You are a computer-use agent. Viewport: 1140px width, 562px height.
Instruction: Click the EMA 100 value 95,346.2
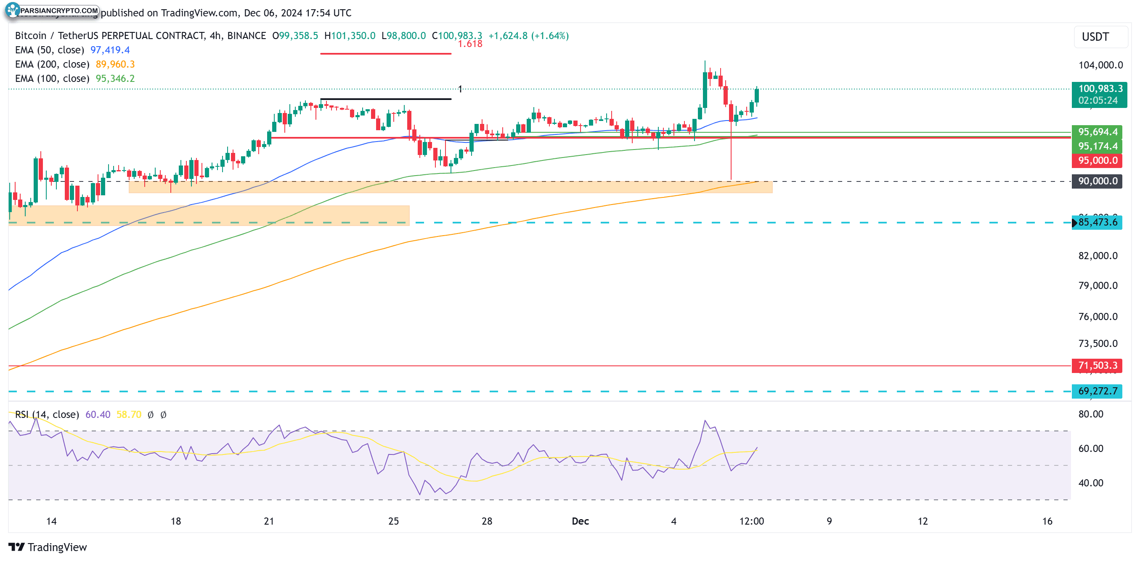(x=115, y=78)
